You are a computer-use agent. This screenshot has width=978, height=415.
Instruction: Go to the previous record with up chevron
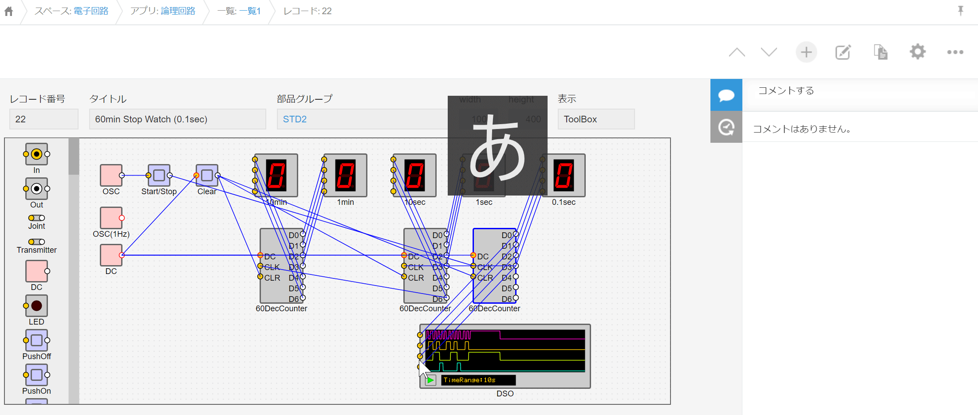click(737, 52)
